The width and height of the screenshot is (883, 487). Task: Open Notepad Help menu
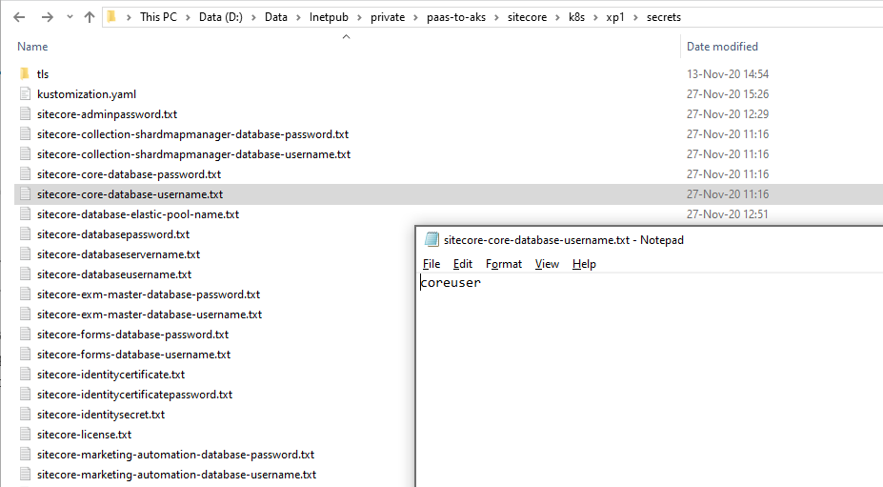[x=584, y=264]
